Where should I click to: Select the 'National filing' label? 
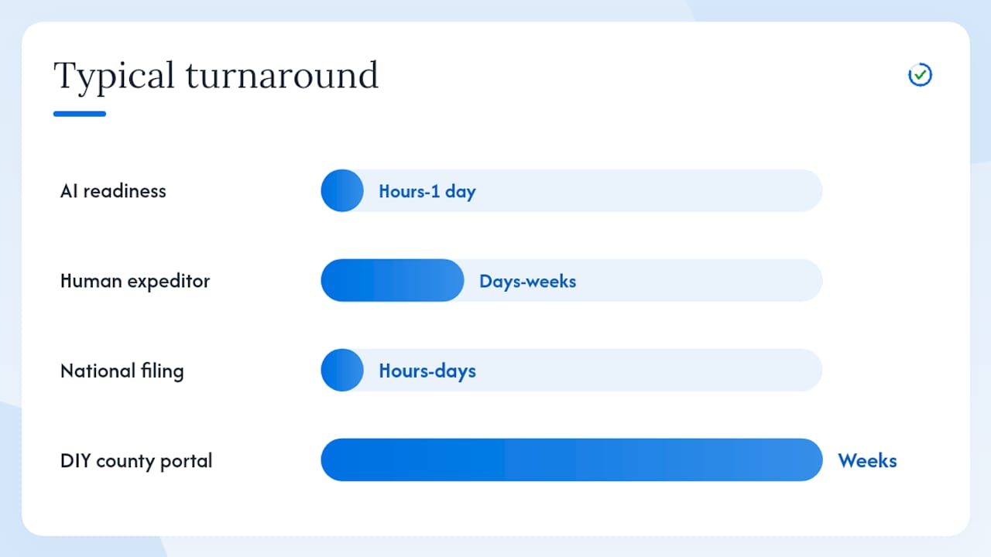[122, 371]
